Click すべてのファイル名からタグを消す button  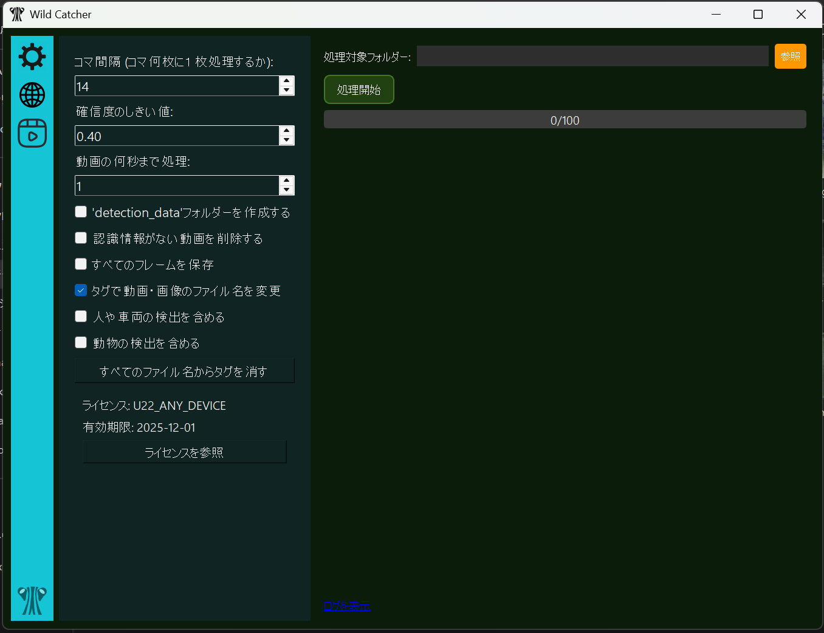coord(184,371)
